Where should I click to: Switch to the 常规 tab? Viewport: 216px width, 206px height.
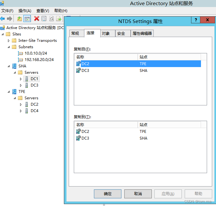77,33
